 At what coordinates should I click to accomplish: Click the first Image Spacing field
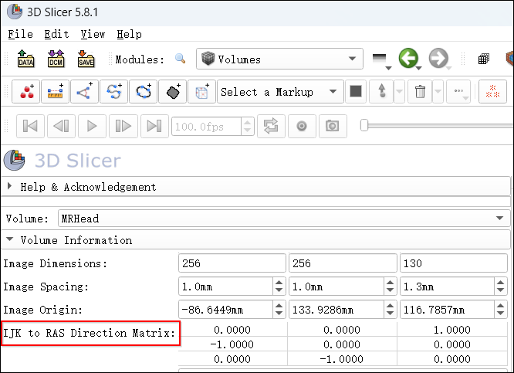click(x=225, y=287)
